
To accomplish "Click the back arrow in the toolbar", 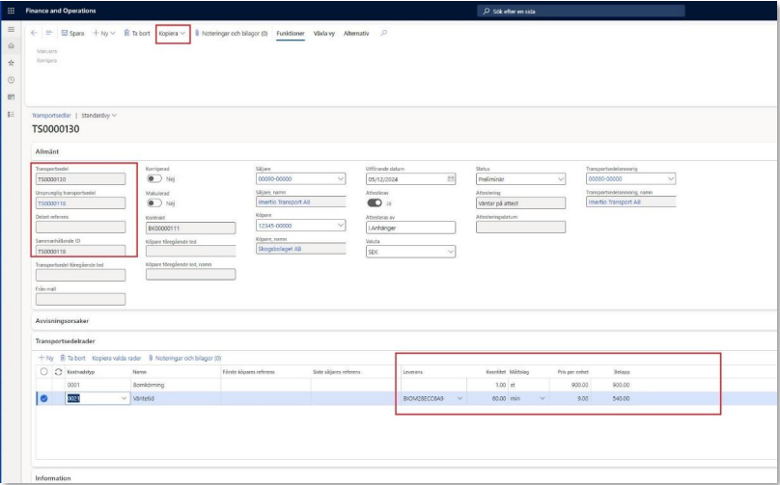I will [x=35, y=33].
